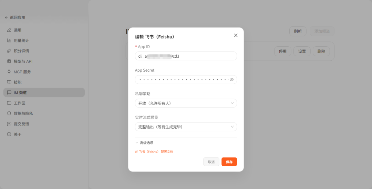Open the 积分详情 section
Viewport: 372px width, 189px height.
coord(44,51)
